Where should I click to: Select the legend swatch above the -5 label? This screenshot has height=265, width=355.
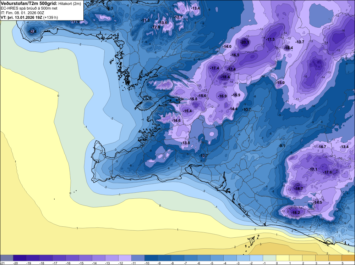pyautogui.click(x=217, y=258)
